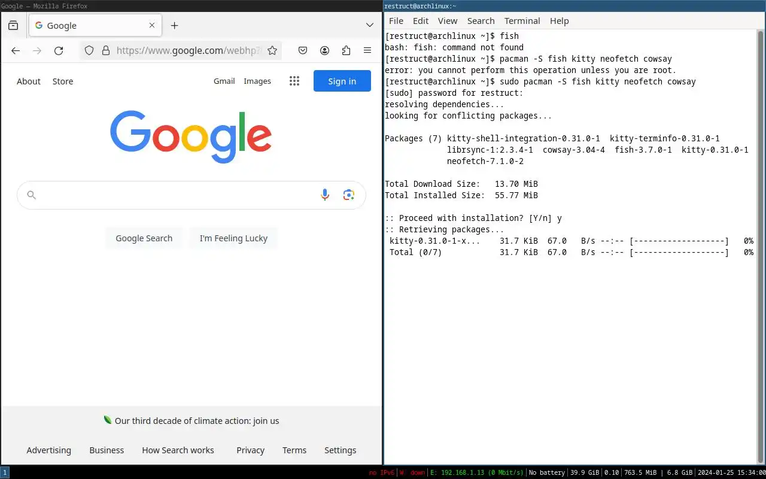Image resolution: width=766 pixels, height=479 pixels.
Task: Open How Search works footer link
Action: [178, 450]
